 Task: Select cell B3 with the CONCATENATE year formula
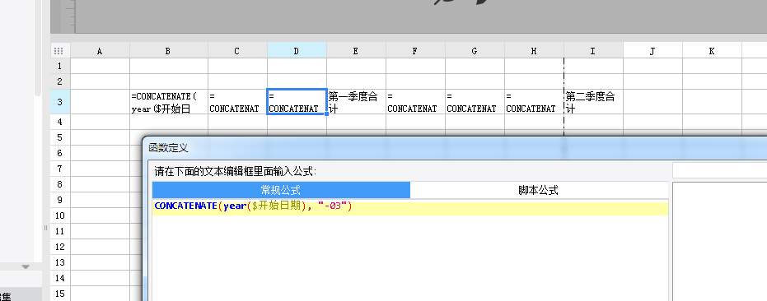tap(169, 102)
